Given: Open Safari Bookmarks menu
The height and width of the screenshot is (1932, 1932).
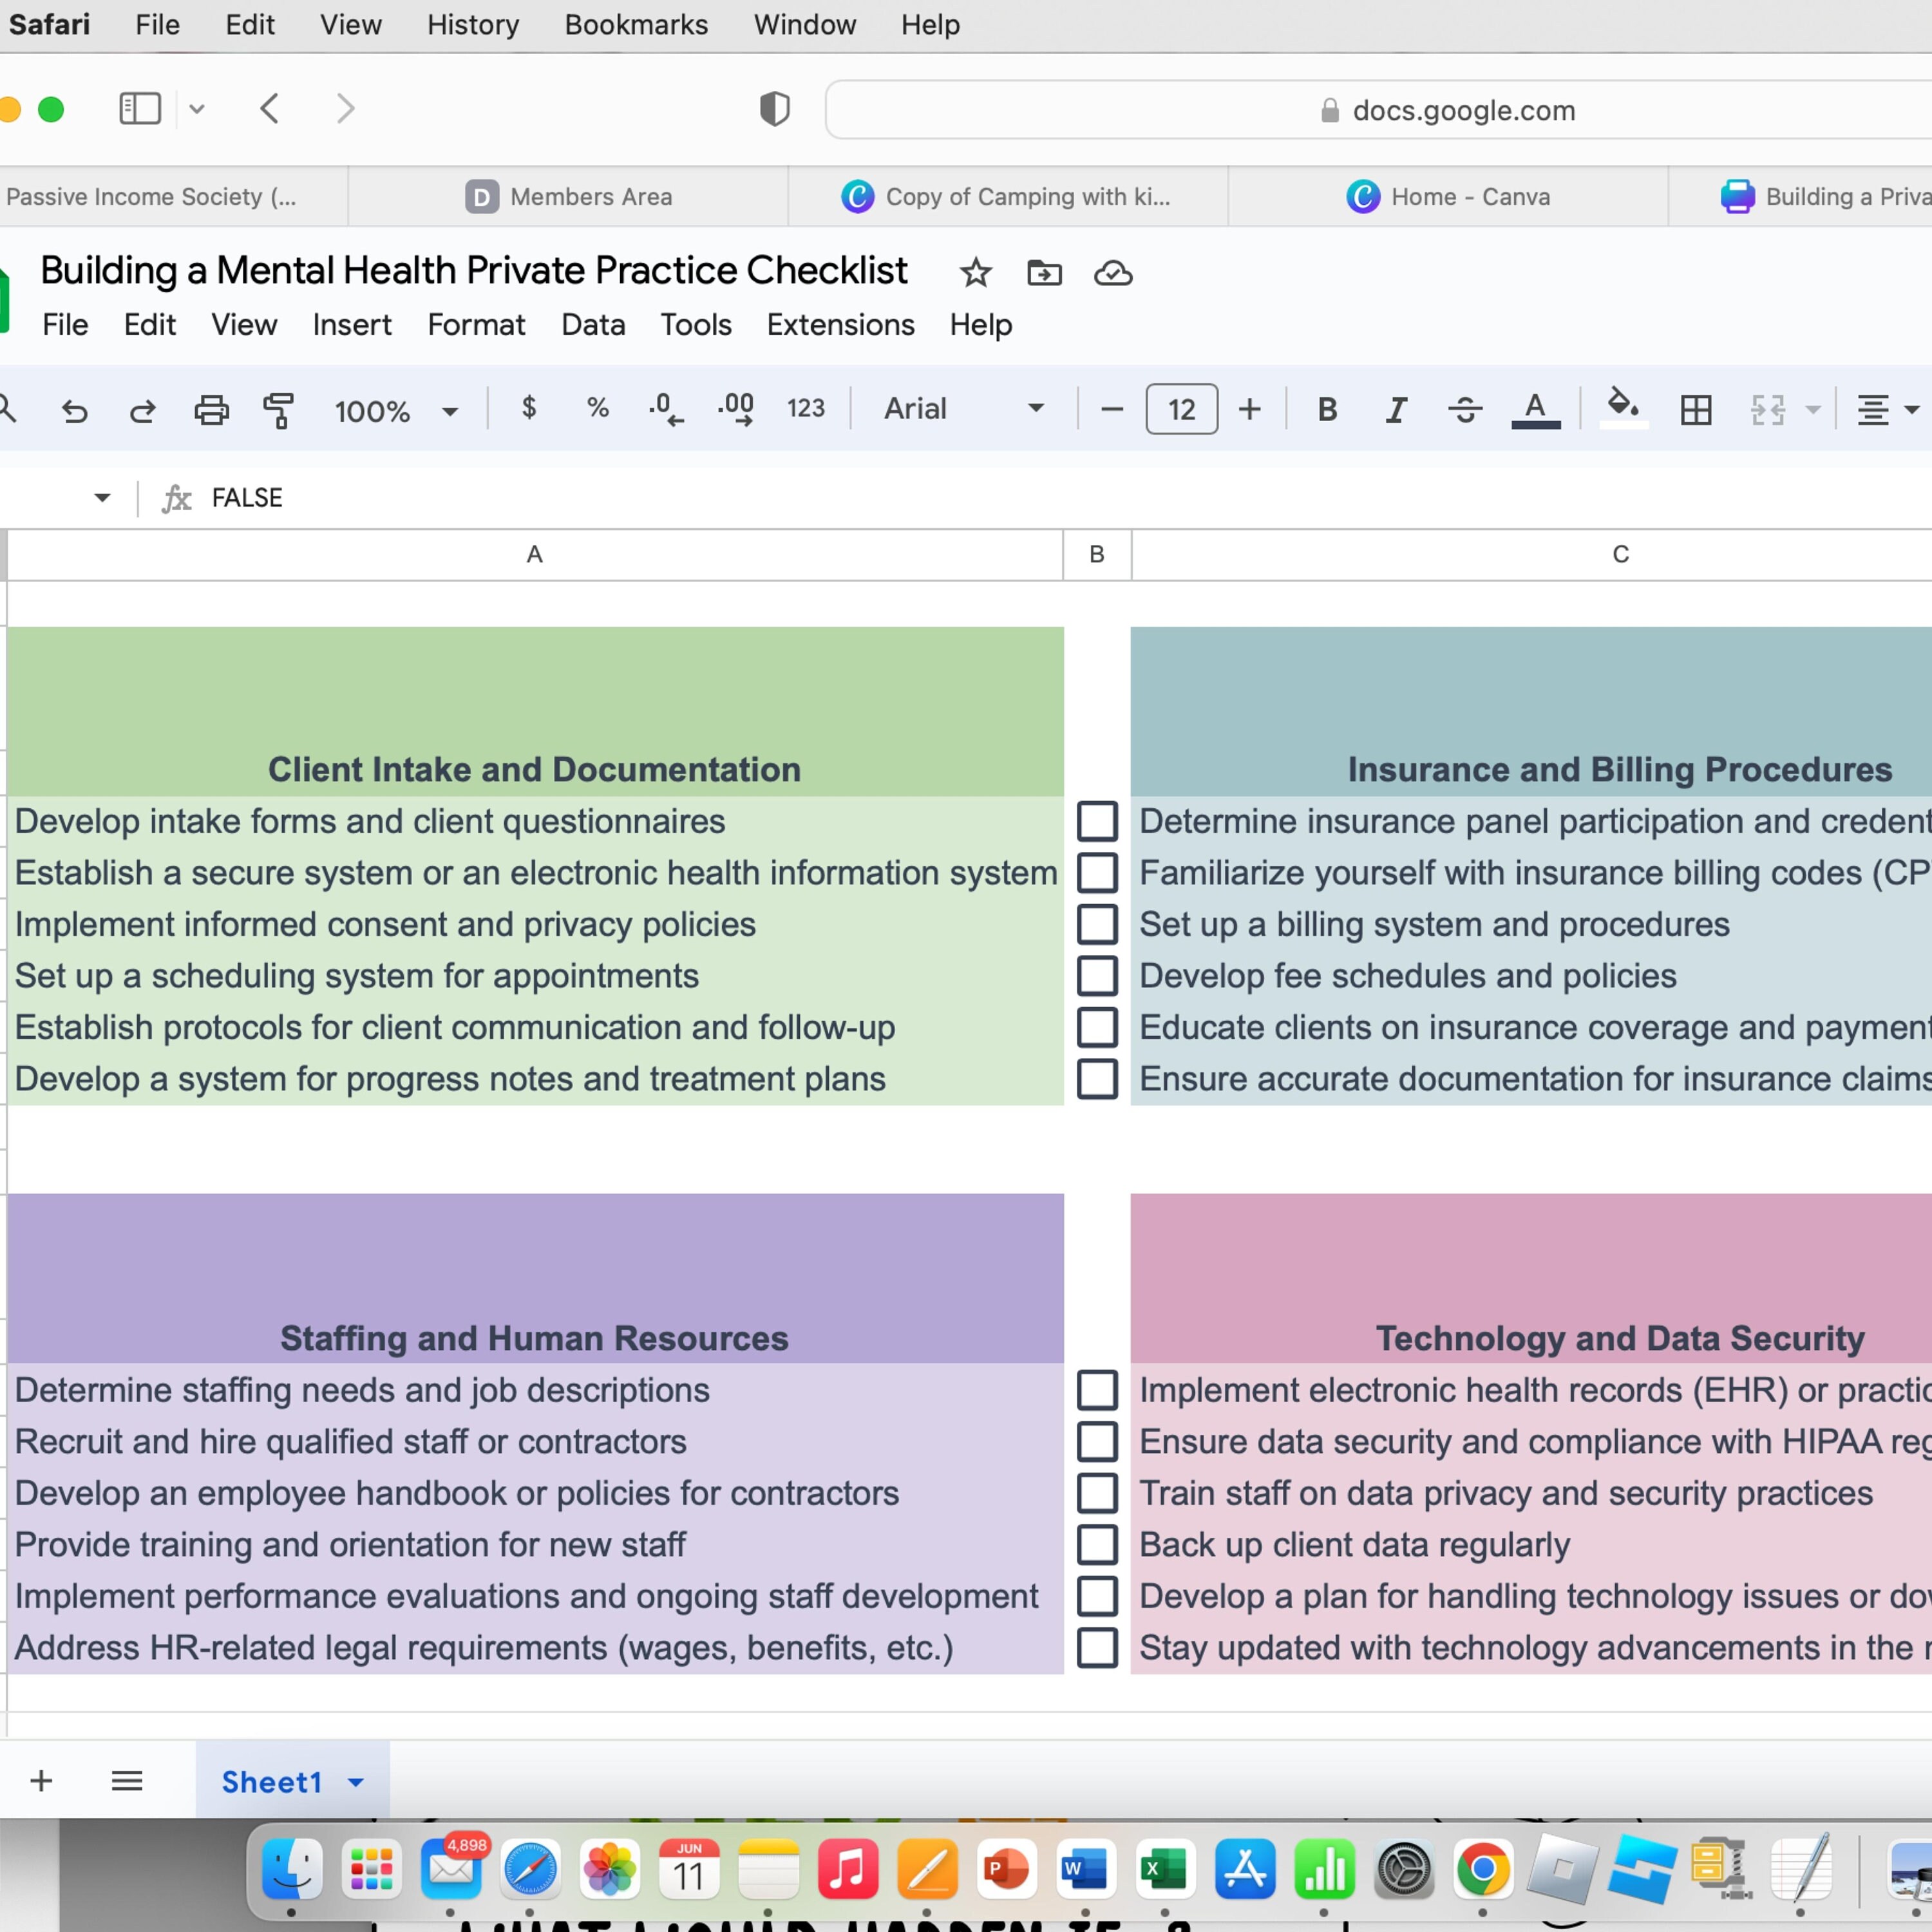Looking at the screenshot, I should tap(636, 25).
